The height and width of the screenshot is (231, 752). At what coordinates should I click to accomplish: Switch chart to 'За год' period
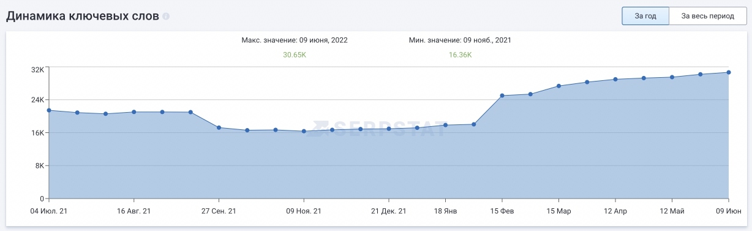pyautogui.click(x=645, y=16)
